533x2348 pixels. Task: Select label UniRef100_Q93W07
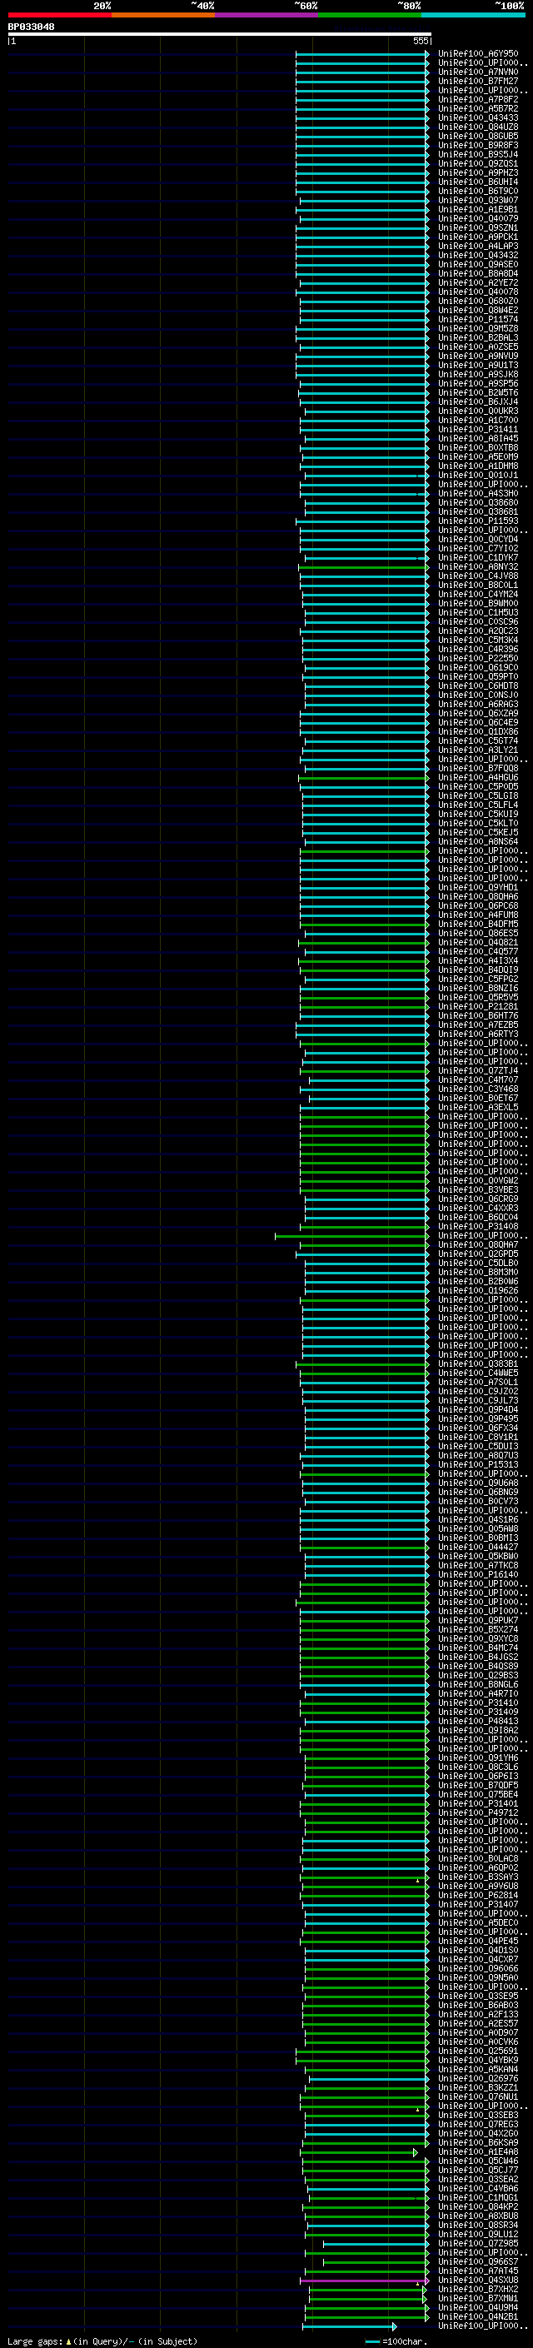(x=477, y=201)
